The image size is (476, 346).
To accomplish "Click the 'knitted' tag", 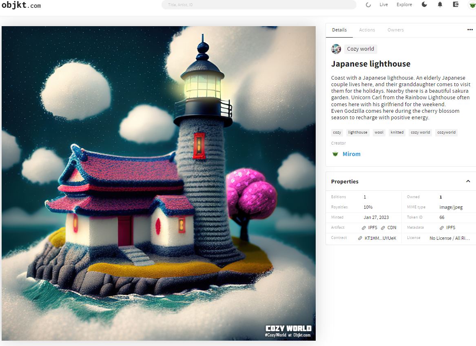I will tap(396, 132).
